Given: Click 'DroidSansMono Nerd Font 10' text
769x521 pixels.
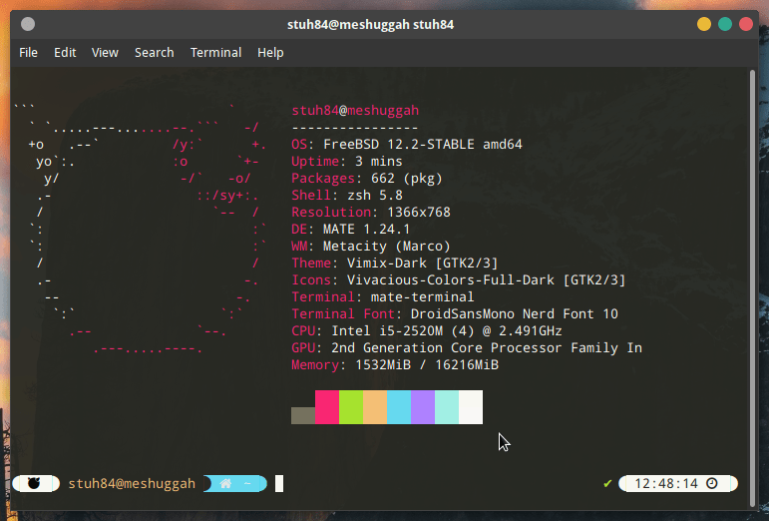Looking at the screenshot, I should [515, 314].
